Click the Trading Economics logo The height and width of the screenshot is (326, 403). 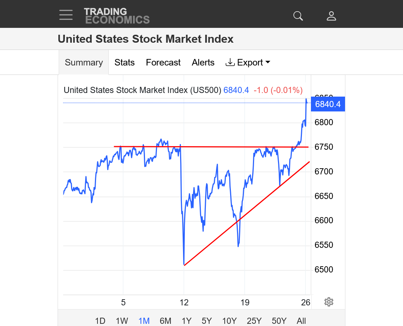pyautogui.click(x=117, y=16)
